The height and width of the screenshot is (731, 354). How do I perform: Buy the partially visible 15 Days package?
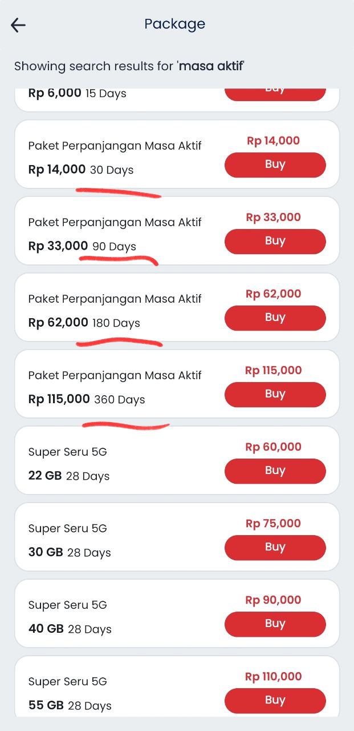coord(275,94)
